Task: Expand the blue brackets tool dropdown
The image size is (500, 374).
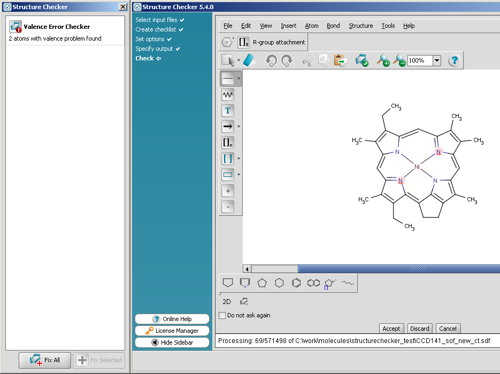Action: click(x=239, y=158)
